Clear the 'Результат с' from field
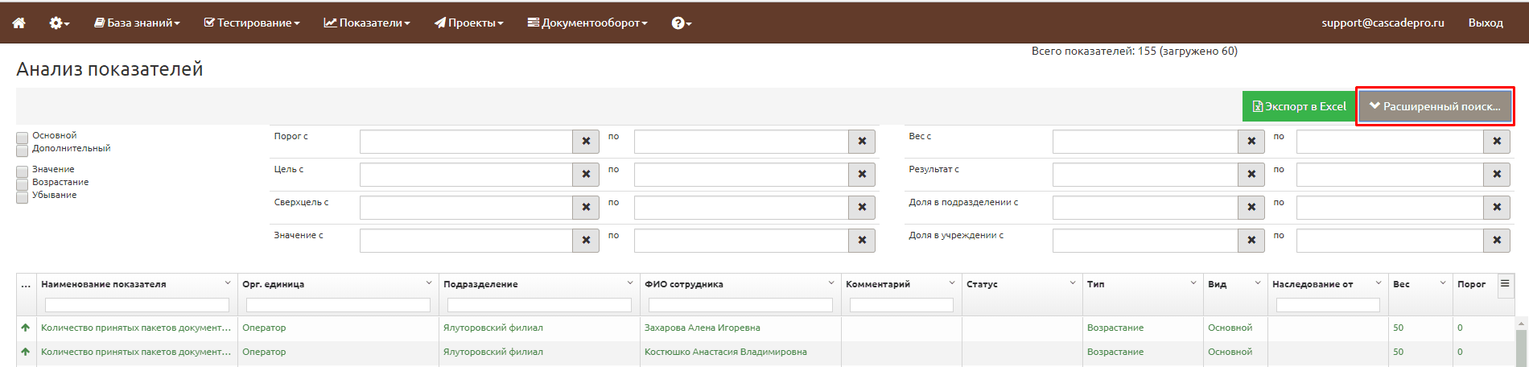The width and height of the screenshot is (1529, 367). click(x=1251, y=175)
